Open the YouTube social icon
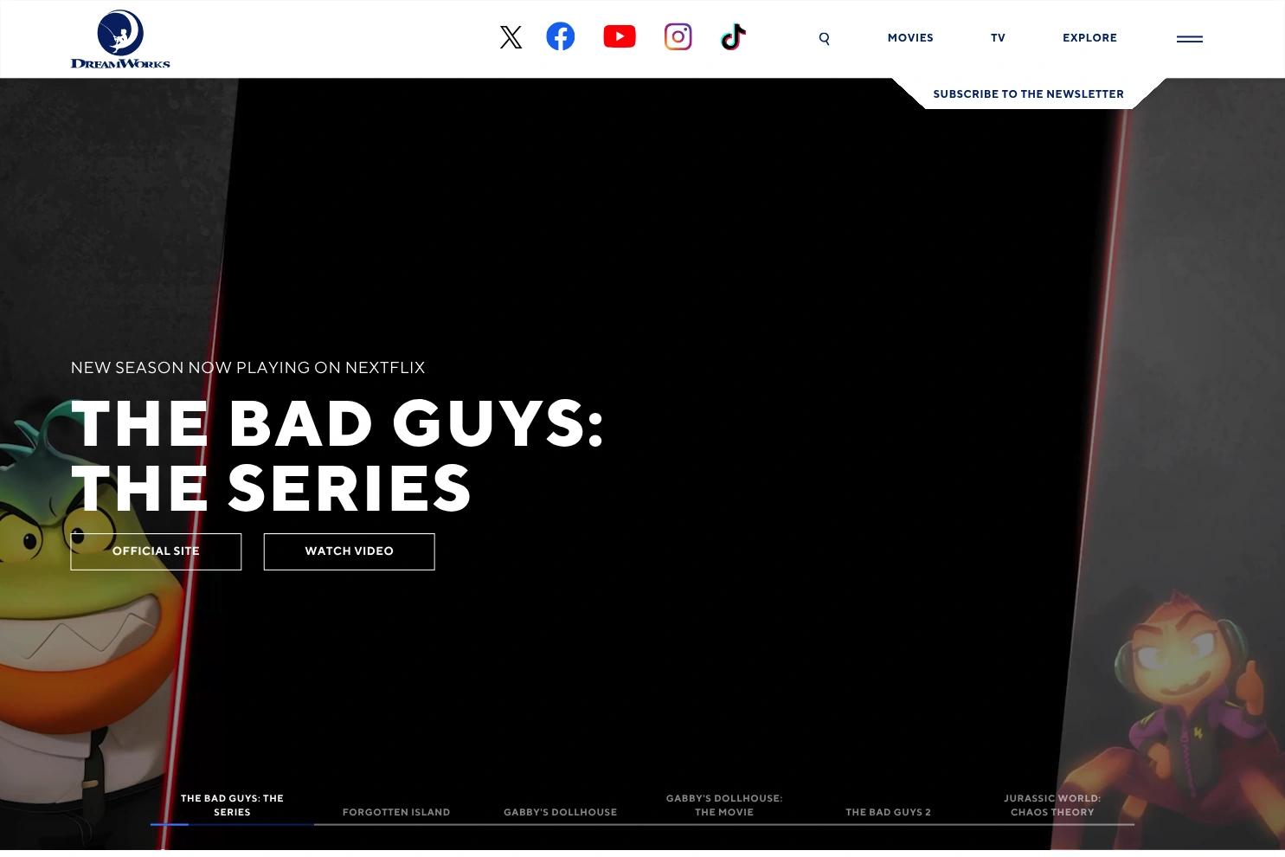Screen dimensions: 1285x857 pos(620,36)
